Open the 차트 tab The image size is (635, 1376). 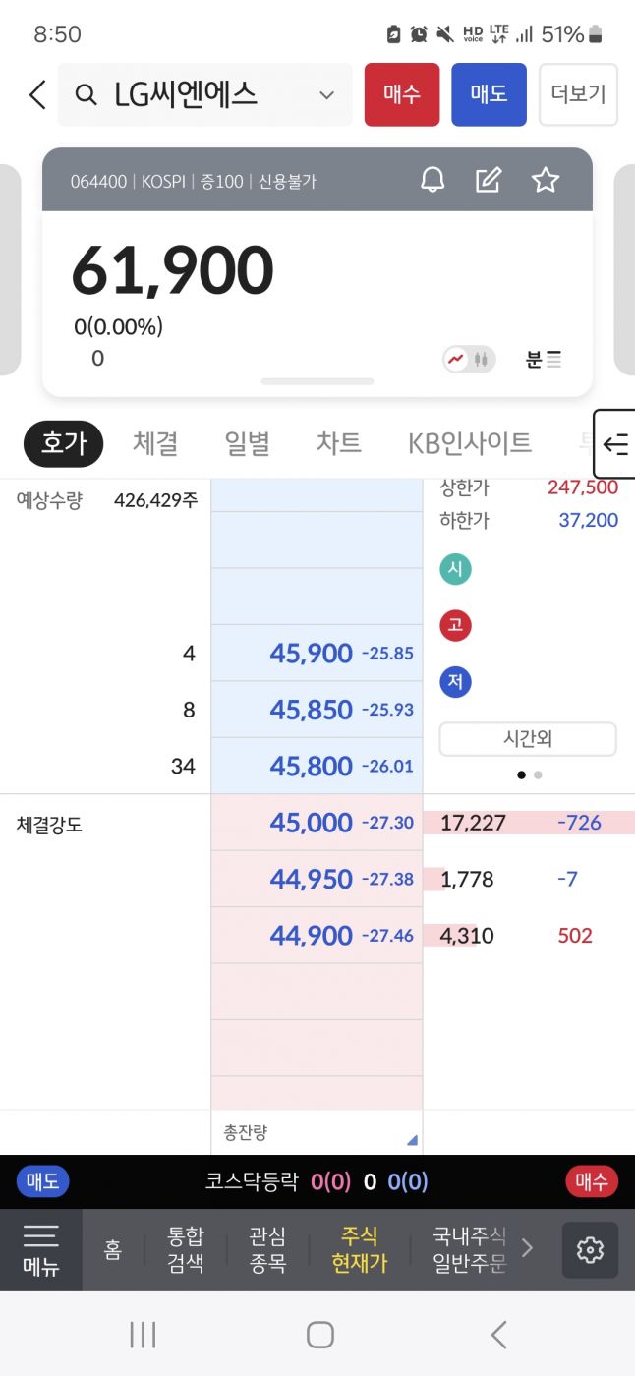point(338,443)
